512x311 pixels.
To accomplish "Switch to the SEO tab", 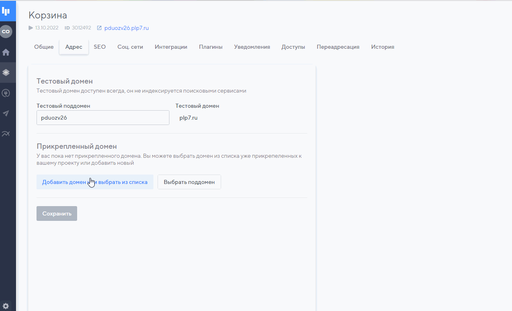I will tap(100, 47).
